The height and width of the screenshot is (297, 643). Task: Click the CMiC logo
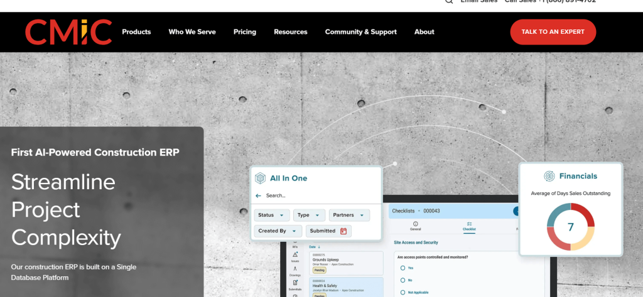click(x=68, y=32)
